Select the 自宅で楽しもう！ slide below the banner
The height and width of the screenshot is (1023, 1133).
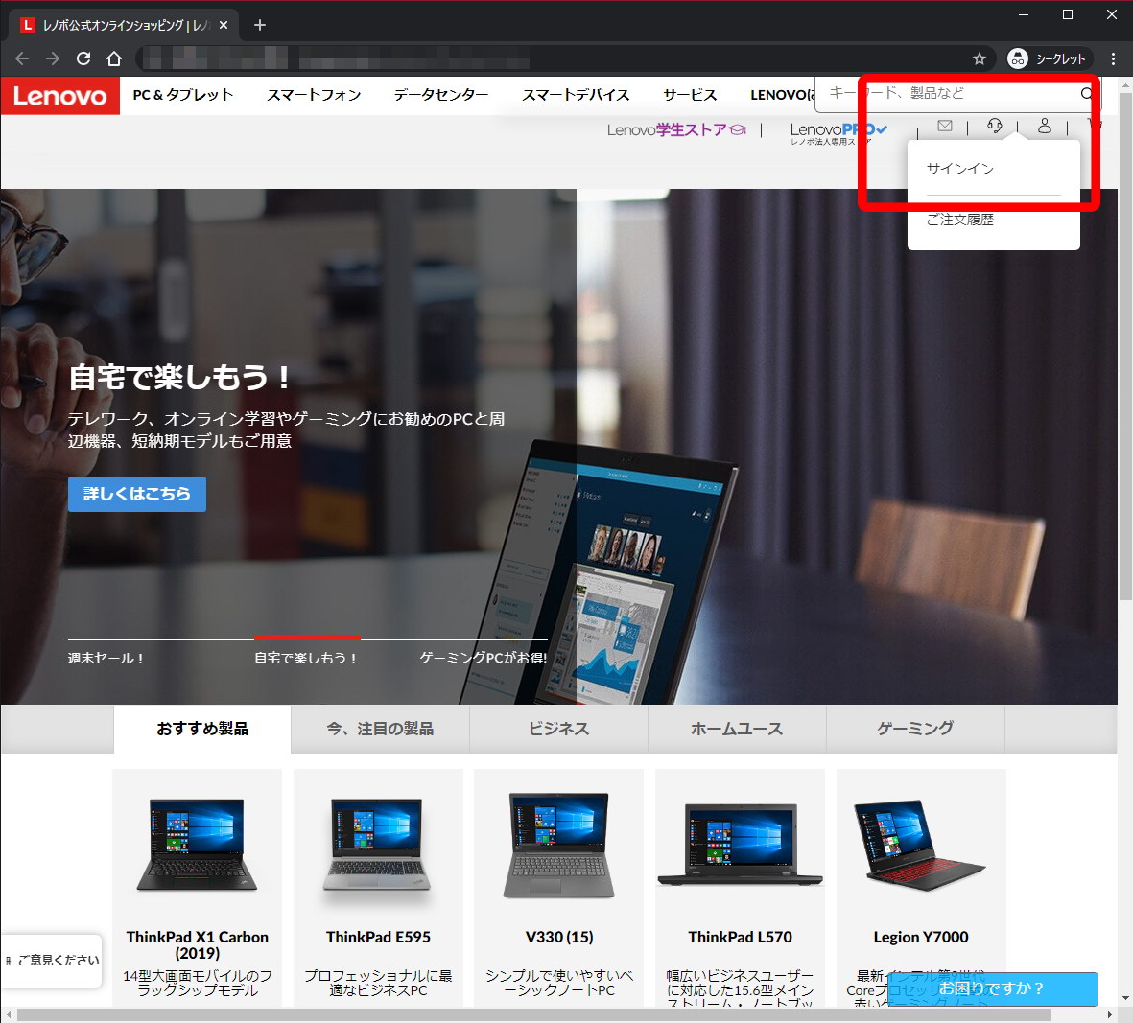click(306, 658)
